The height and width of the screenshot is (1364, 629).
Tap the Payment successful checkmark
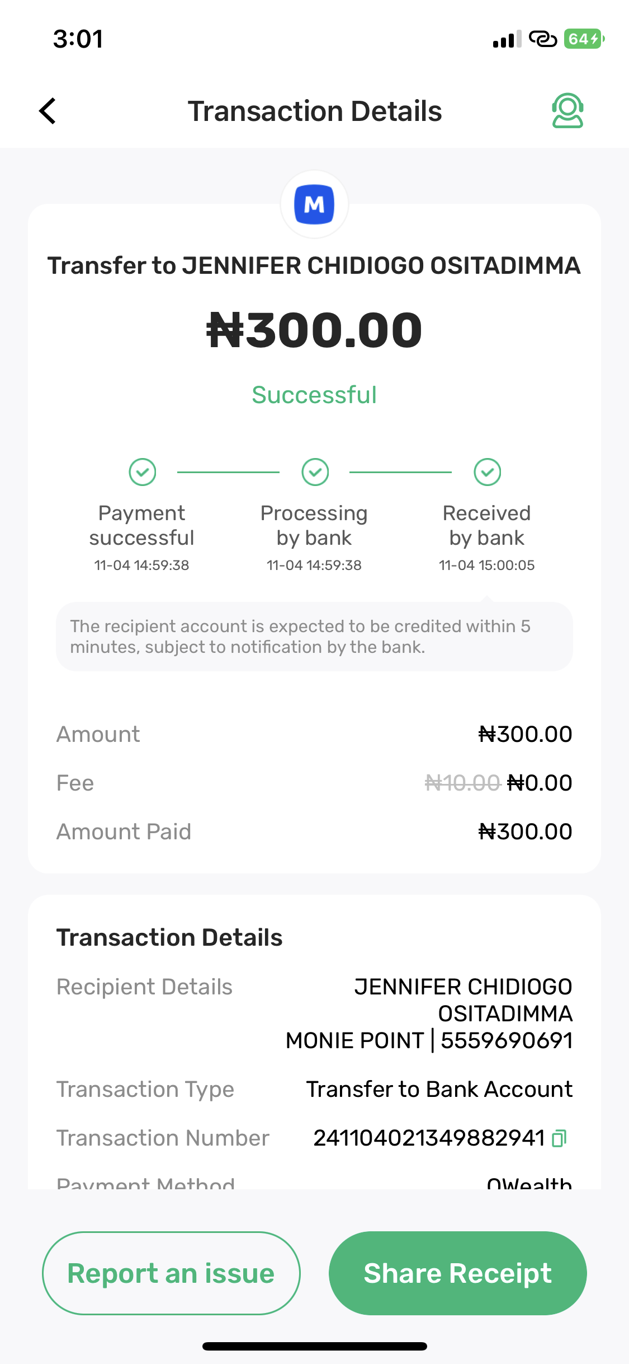coord(143,472)
